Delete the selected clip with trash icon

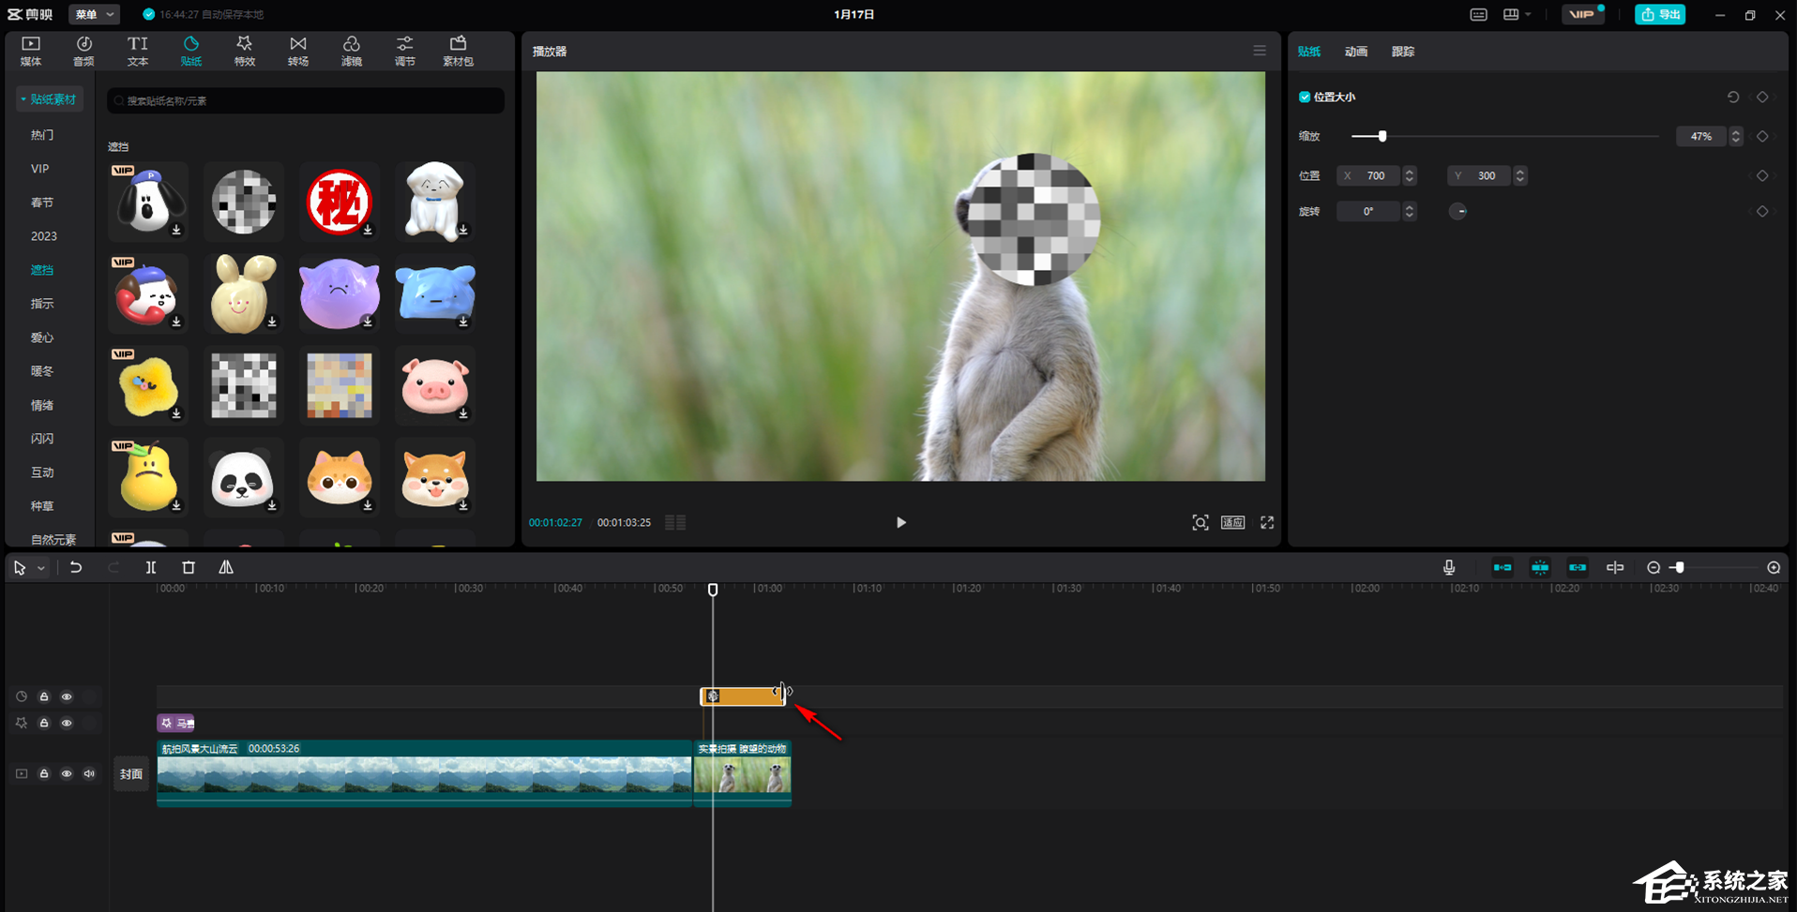coord(189,568)
